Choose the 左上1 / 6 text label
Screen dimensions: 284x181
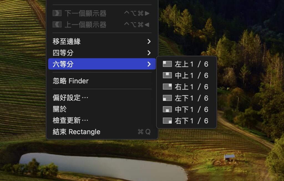191,64
